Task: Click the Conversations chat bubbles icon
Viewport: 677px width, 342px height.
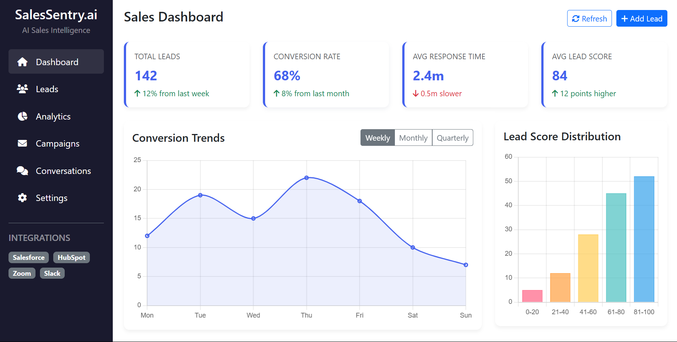Action: tap(23, 171)
